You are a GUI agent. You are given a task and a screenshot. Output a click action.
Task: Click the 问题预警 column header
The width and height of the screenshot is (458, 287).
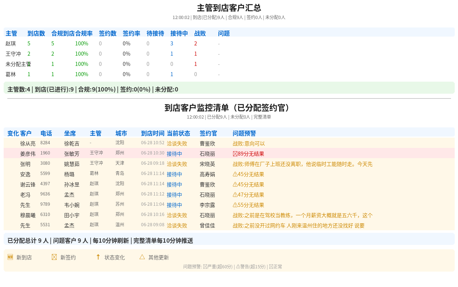pyautogui.click(x=244, y=133)
